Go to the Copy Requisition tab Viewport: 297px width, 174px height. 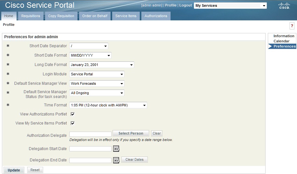tap(61, 16)
